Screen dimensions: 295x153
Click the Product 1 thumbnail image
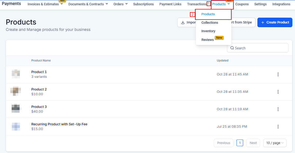pos(16,74)
